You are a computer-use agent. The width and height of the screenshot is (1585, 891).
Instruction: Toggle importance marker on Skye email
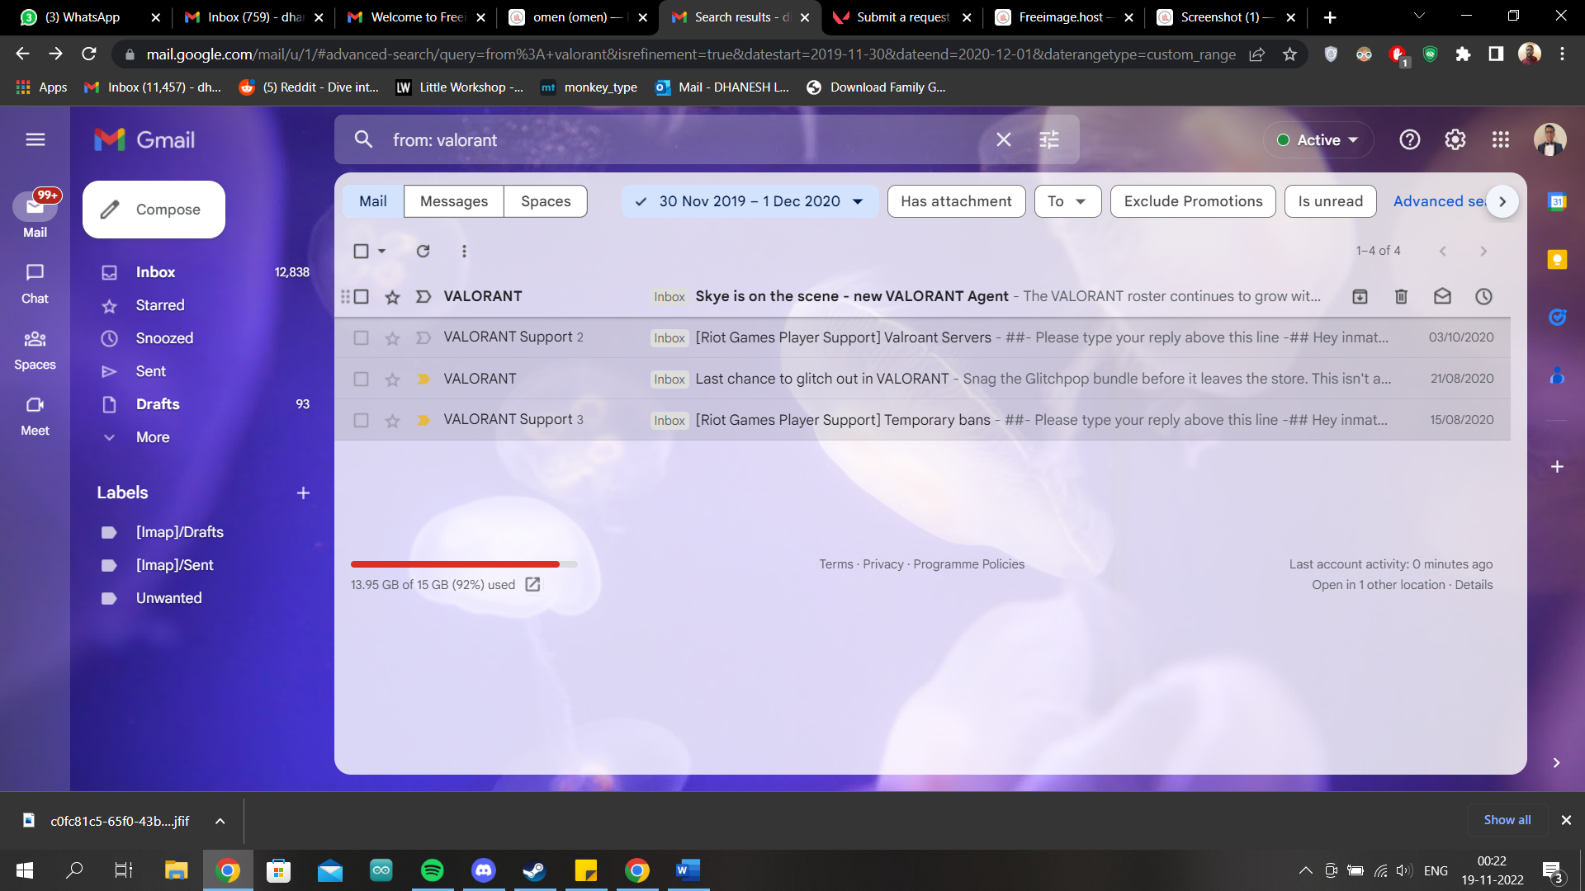coord(423,296)
